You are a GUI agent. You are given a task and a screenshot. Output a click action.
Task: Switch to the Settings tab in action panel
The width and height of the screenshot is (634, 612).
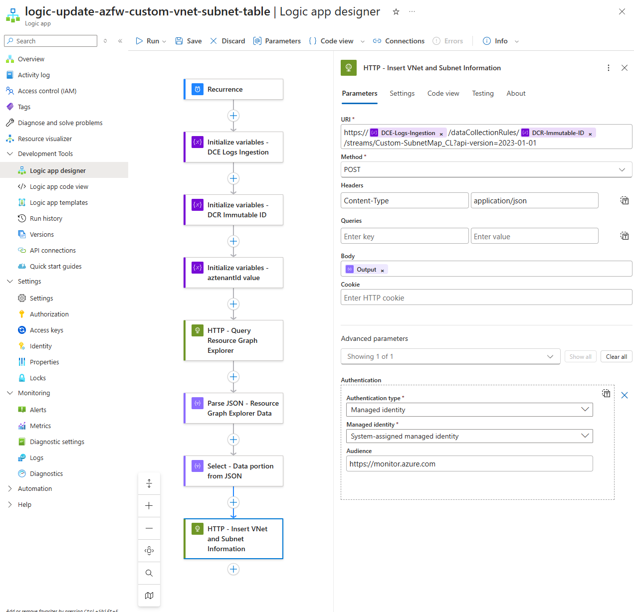click(402, 93)
